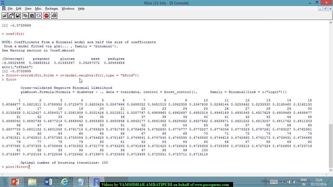This screenshot has width=333, height=187.
Task: Click the glmboost.formula call line
Action: pos(153,92)
